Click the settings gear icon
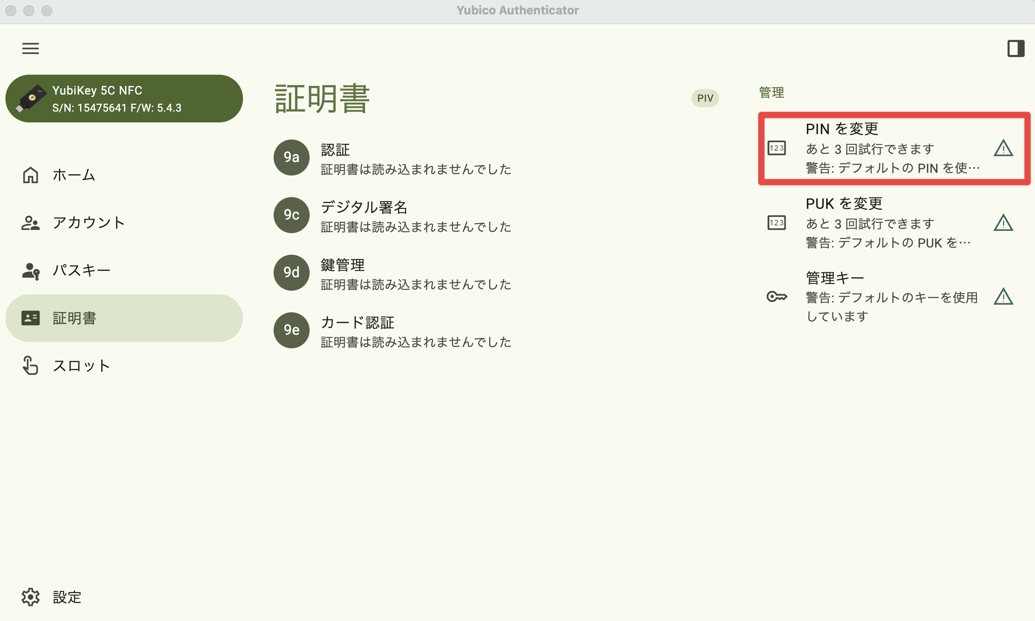This screenshot has height=621, width=1035. 31,597
